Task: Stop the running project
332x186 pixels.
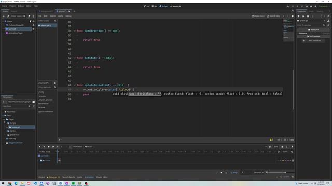Action: [x=297, y=6]
